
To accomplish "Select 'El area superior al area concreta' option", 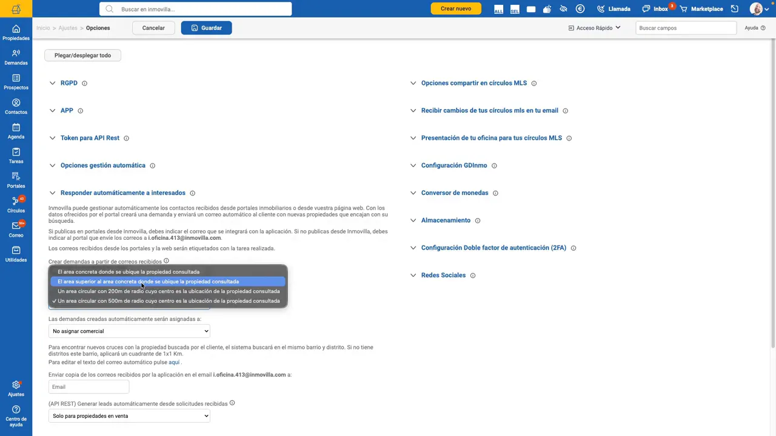I will click(168, 282).
